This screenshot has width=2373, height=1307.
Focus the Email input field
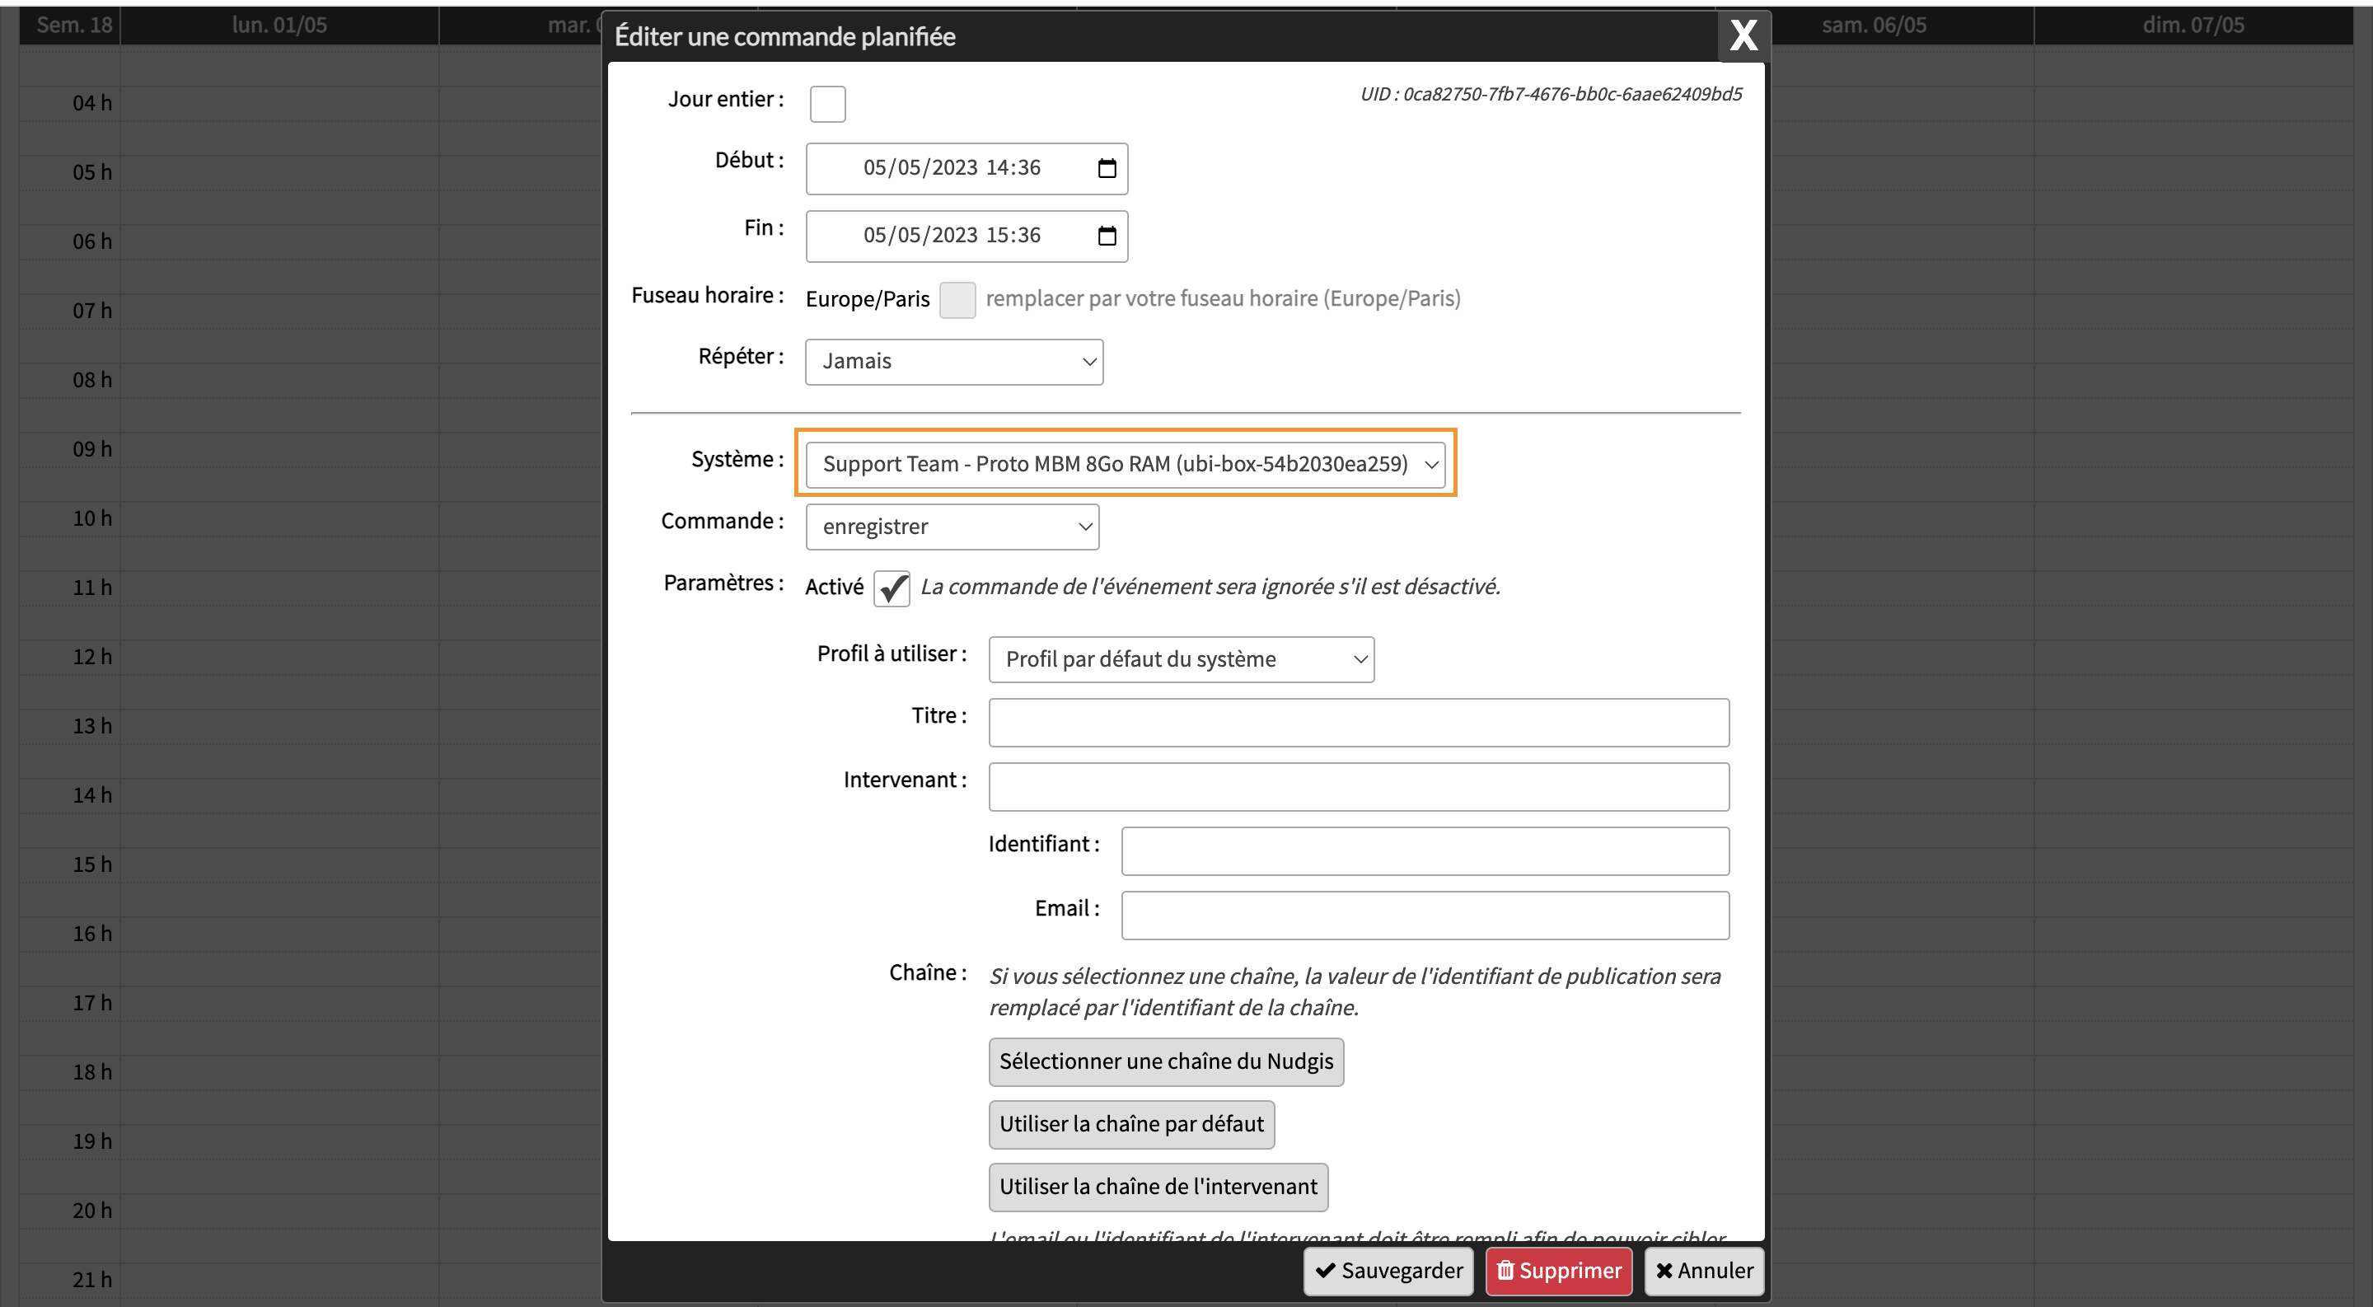1425,916
